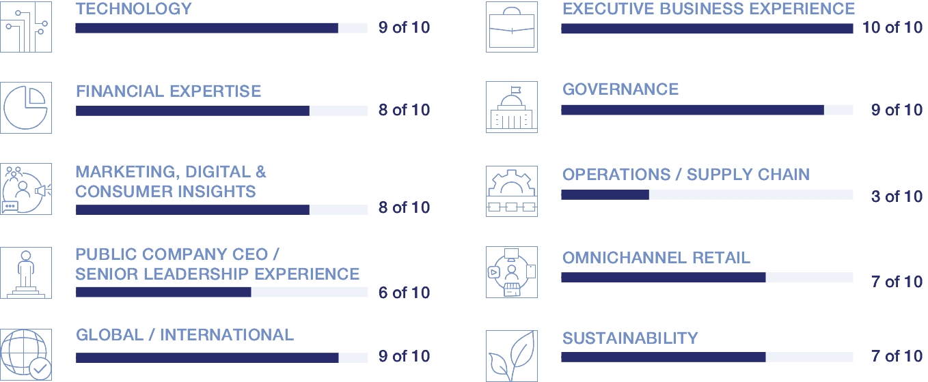Click the Public Company CEO podium icon

click(x=26, y=273)
